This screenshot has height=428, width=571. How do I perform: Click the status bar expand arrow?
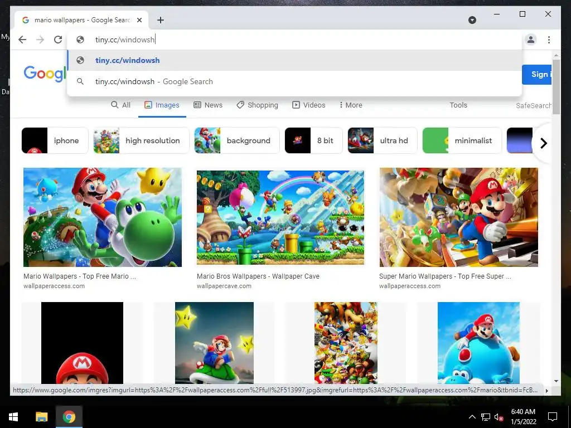point(546,391)
